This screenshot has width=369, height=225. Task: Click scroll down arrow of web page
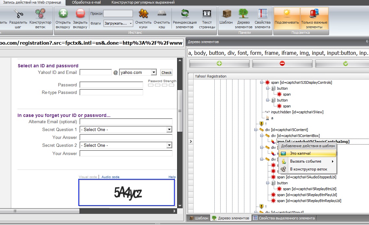tap(180, 206)
